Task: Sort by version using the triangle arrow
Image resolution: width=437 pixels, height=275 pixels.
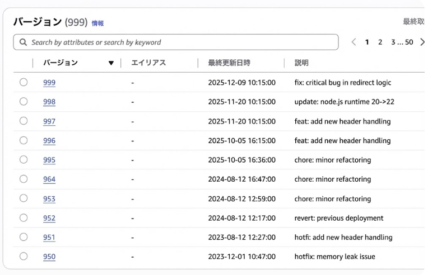Action: pyautogui.click(x=111, y=63)
